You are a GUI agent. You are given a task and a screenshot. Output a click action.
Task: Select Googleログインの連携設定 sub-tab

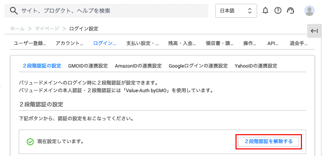(198, 66)
